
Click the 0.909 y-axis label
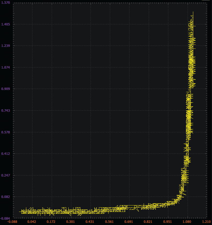tap(6, 89)
